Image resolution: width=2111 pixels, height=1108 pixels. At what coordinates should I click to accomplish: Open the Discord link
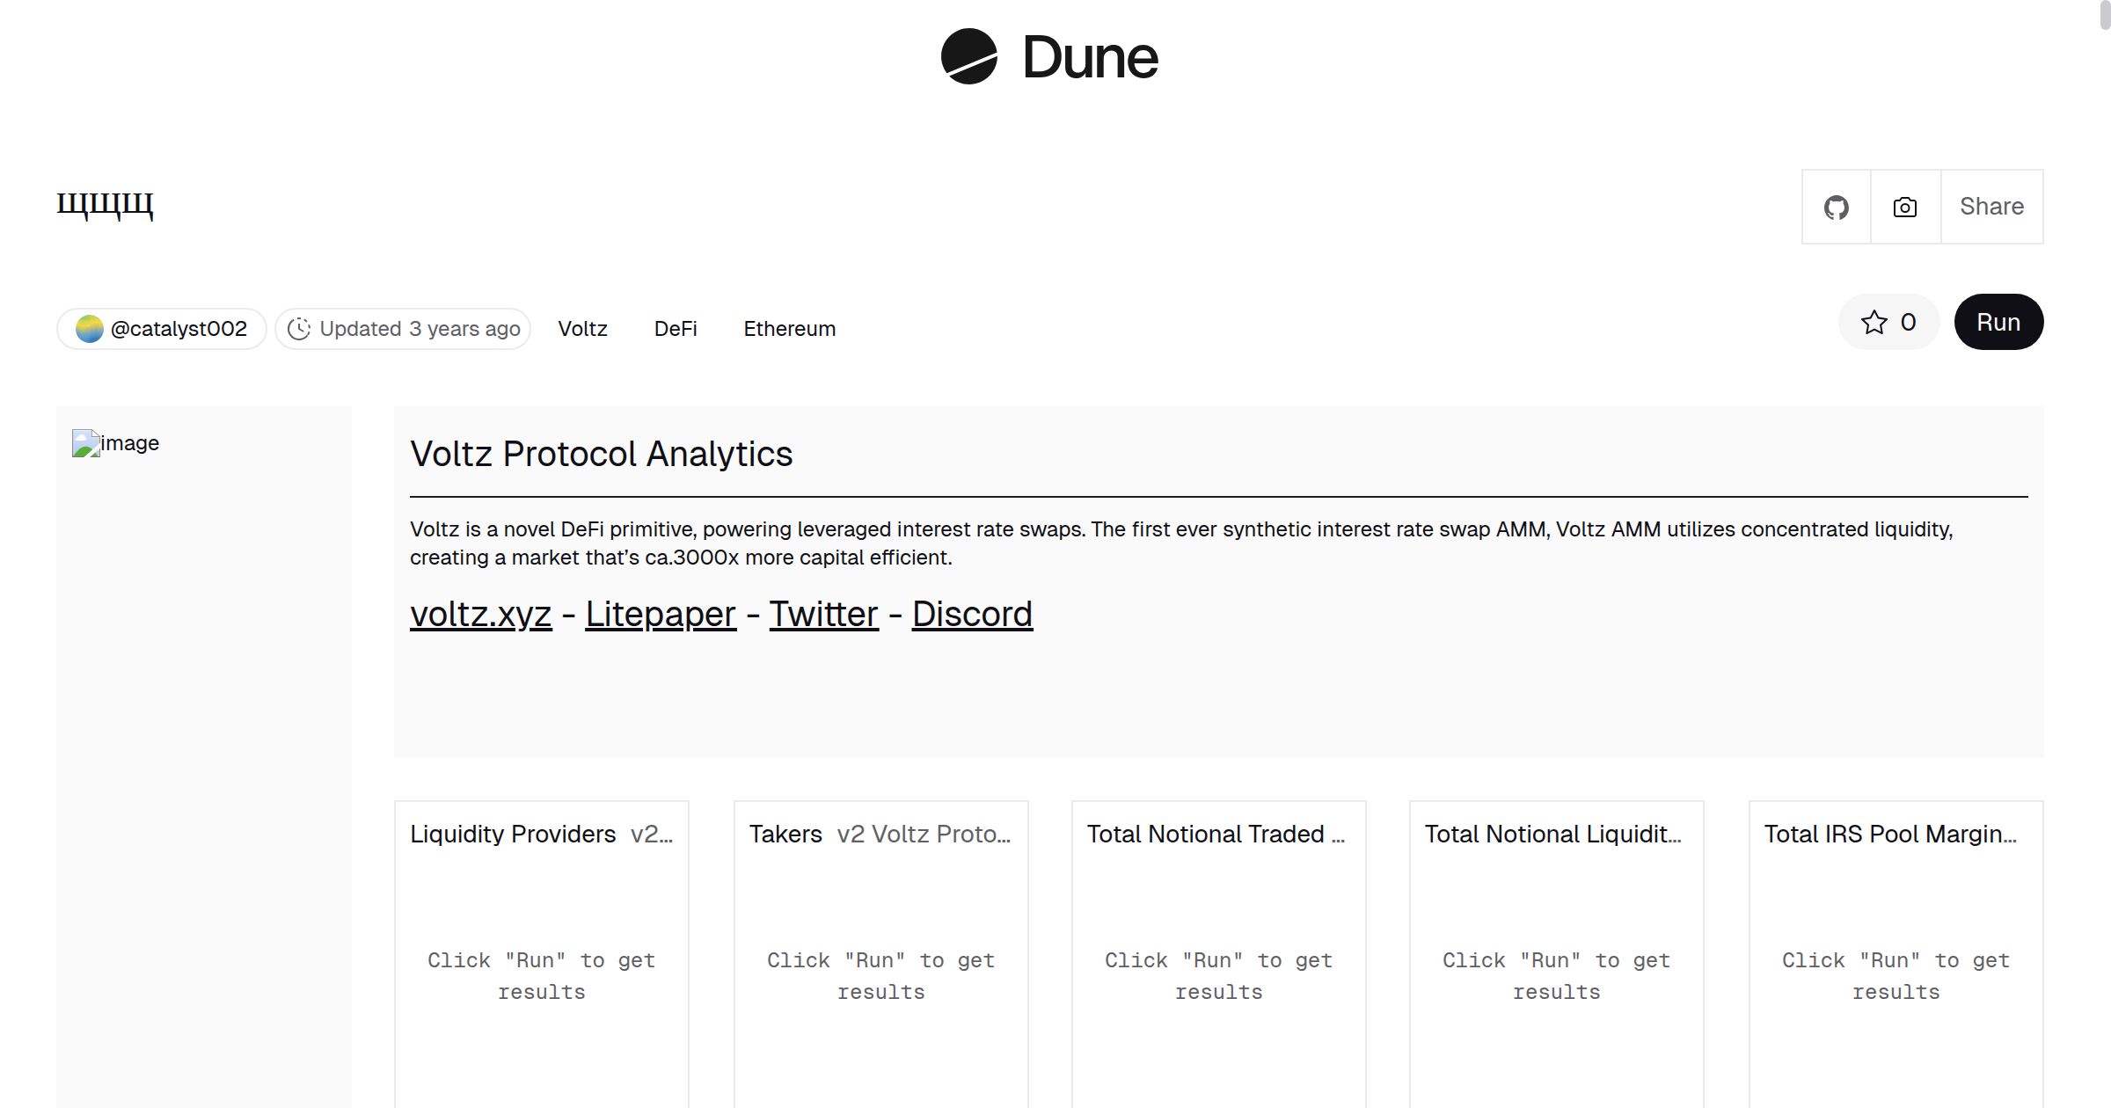[x=972, y=614]
